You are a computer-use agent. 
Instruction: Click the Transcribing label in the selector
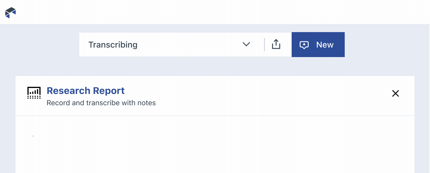coord(113,45)
